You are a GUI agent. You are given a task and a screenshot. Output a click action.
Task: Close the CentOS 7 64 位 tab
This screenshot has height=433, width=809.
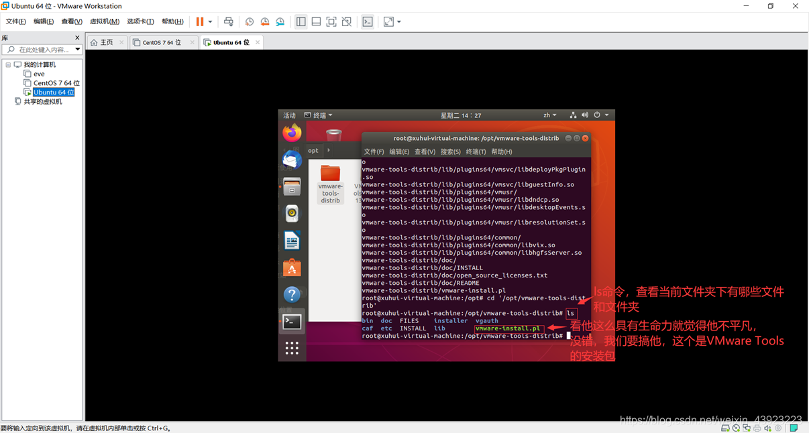pyautogui.click(x=192, y=42)
